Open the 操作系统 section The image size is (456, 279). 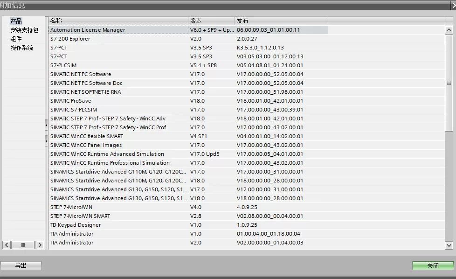tap(21, 48)
